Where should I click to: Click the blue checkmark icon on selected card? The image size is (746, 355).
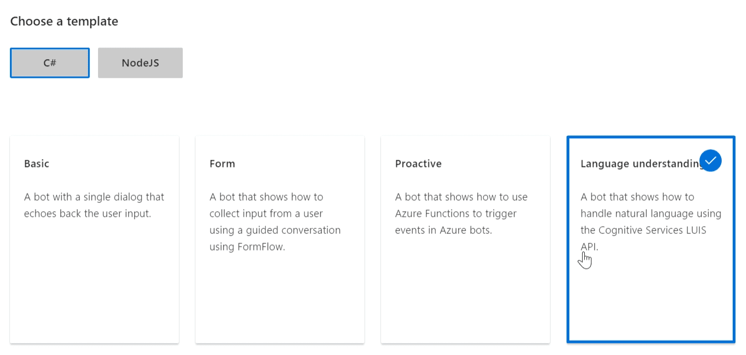coord(710,161)
